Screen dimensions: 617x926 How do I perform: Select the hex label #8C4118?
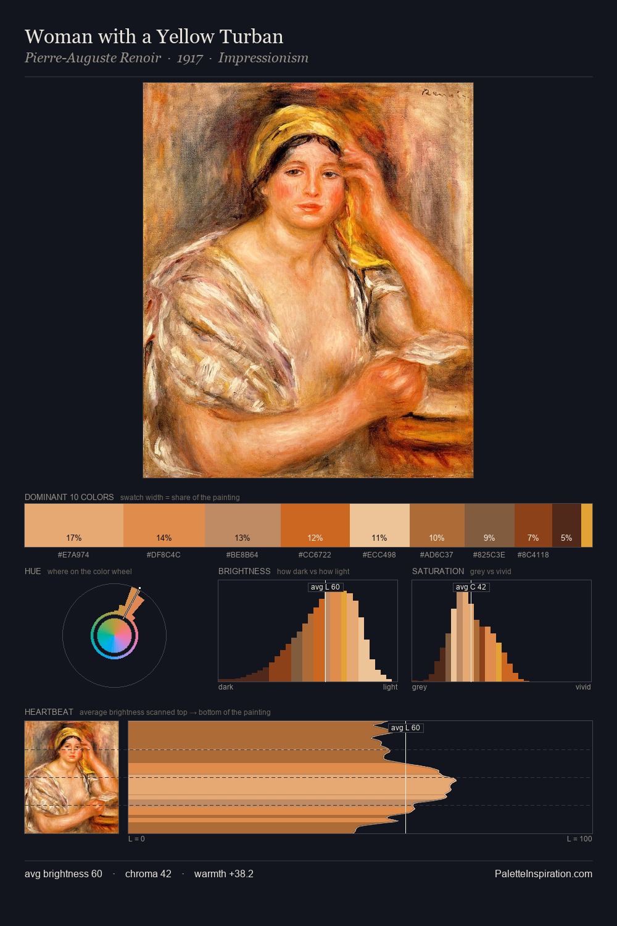[x=533, y=555]
